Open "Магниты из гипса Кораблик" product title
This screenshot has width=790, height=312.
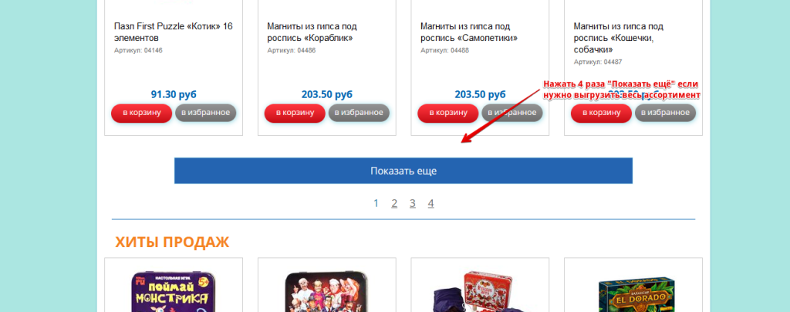point(312,32)
